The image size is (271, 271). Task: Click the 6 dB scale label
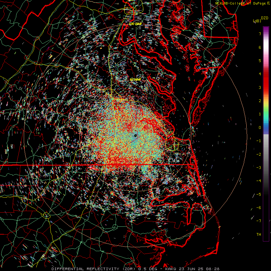click(260, 47)
